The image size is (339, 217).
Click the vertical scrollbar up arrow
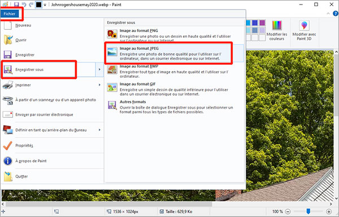[336, 52]
